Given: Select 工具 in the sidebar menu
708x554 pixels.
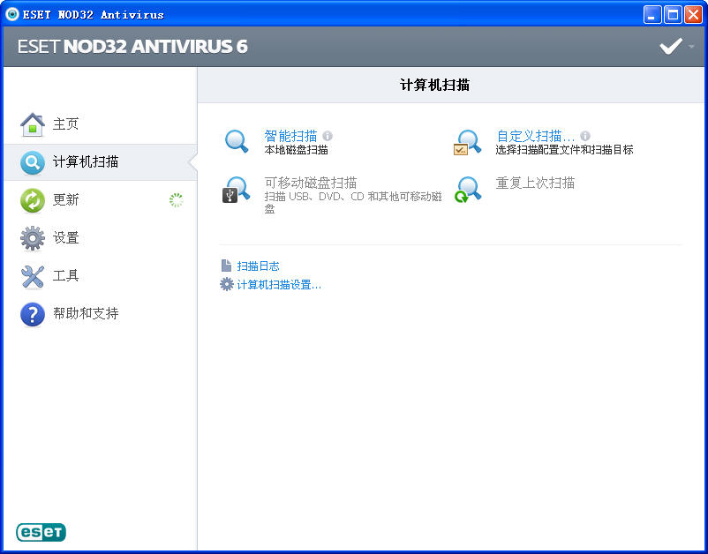Looking at the screenshot, I should click(x=66, y=276).
